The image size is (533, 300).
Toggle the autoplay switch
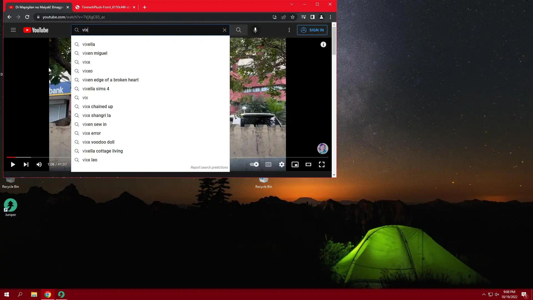(x=254, y=164)
